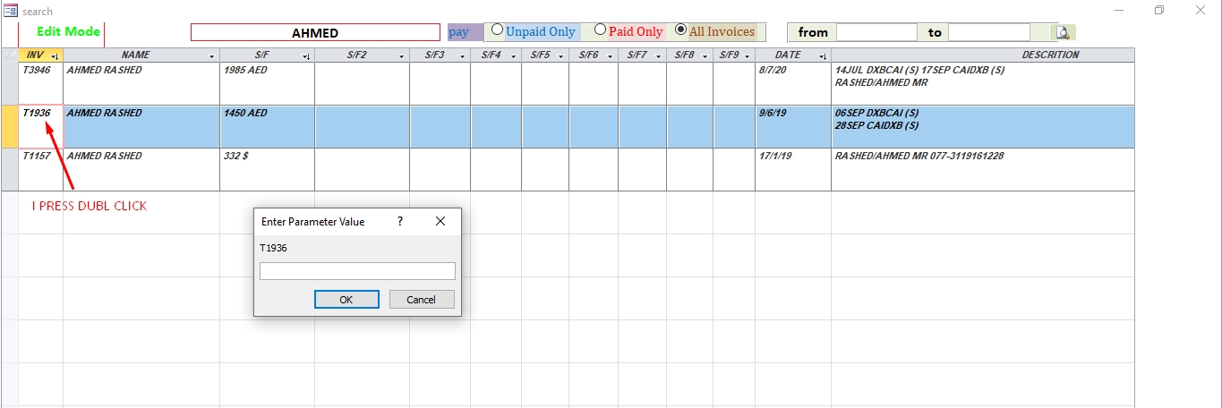1222x408 pixels.
Task: Select the Unpaid Only radio button
Action: pyautogui.click(x=498, y=30)
